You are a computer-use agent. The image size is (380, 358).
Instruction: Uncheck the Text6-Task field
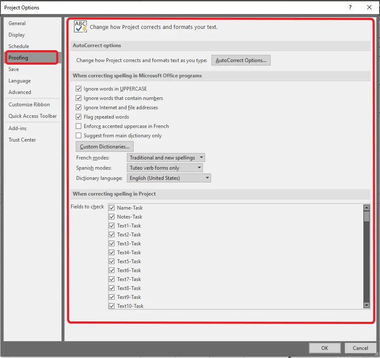(112, 270)
